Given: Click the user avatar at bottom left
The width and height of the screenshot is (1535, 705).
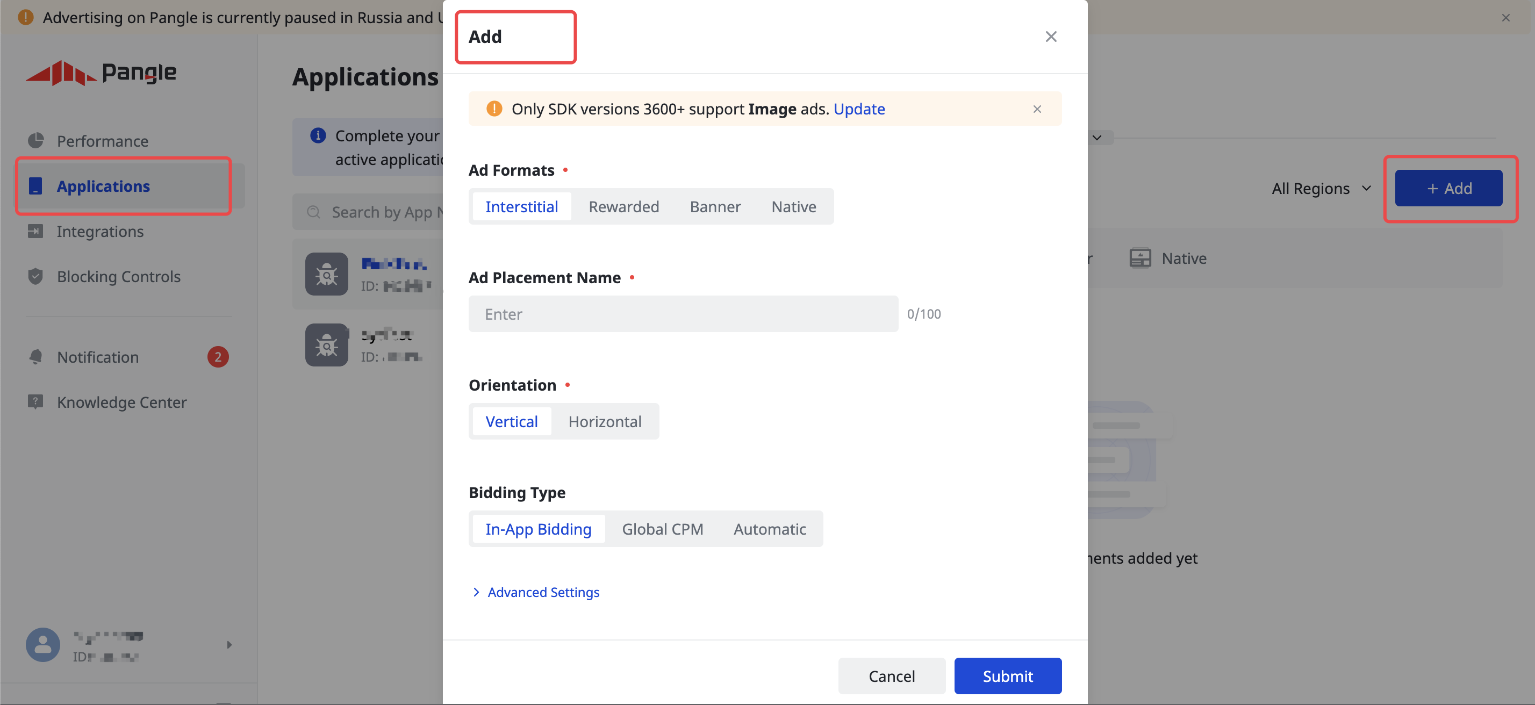Looking at the screenshot, I should pos(42,644).
